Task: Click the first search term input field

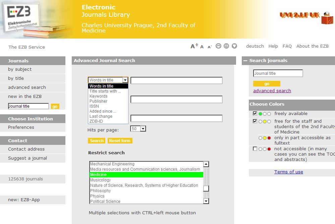Action: [x=176, y=80]
